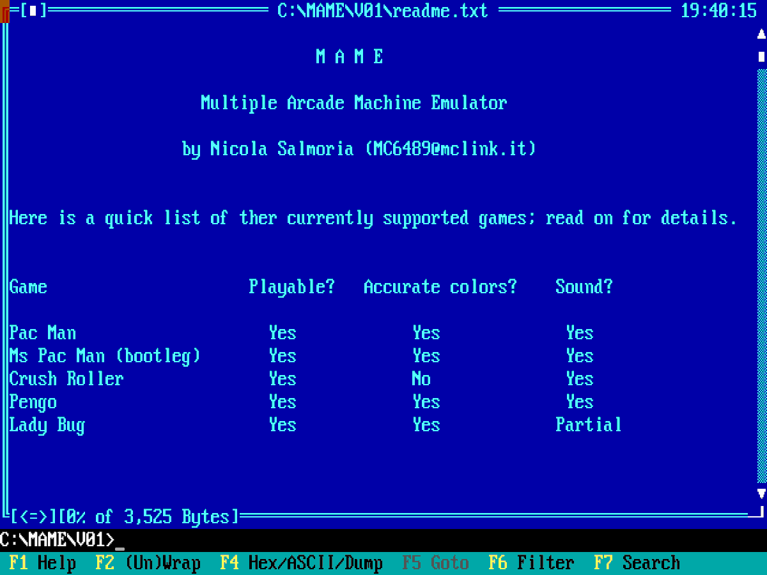Click Accurate colors "Yes" in Lady Bug row
Screen dimensions: 767x575
click(426, 424)
